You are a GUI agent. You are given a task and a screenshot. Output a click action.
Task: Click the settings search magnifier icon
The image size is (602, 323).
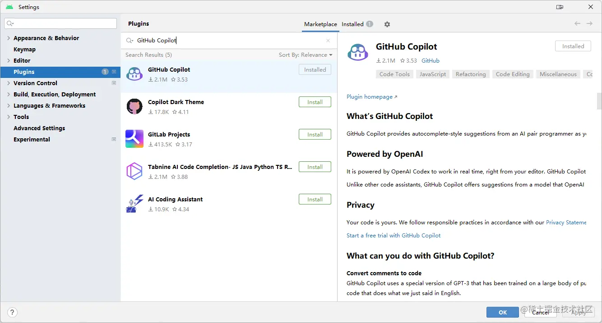pos(10,23)
